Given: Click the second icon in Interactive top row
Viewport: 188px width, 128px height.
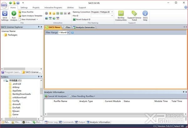Looking at the screenshot, I should [50, 13].
